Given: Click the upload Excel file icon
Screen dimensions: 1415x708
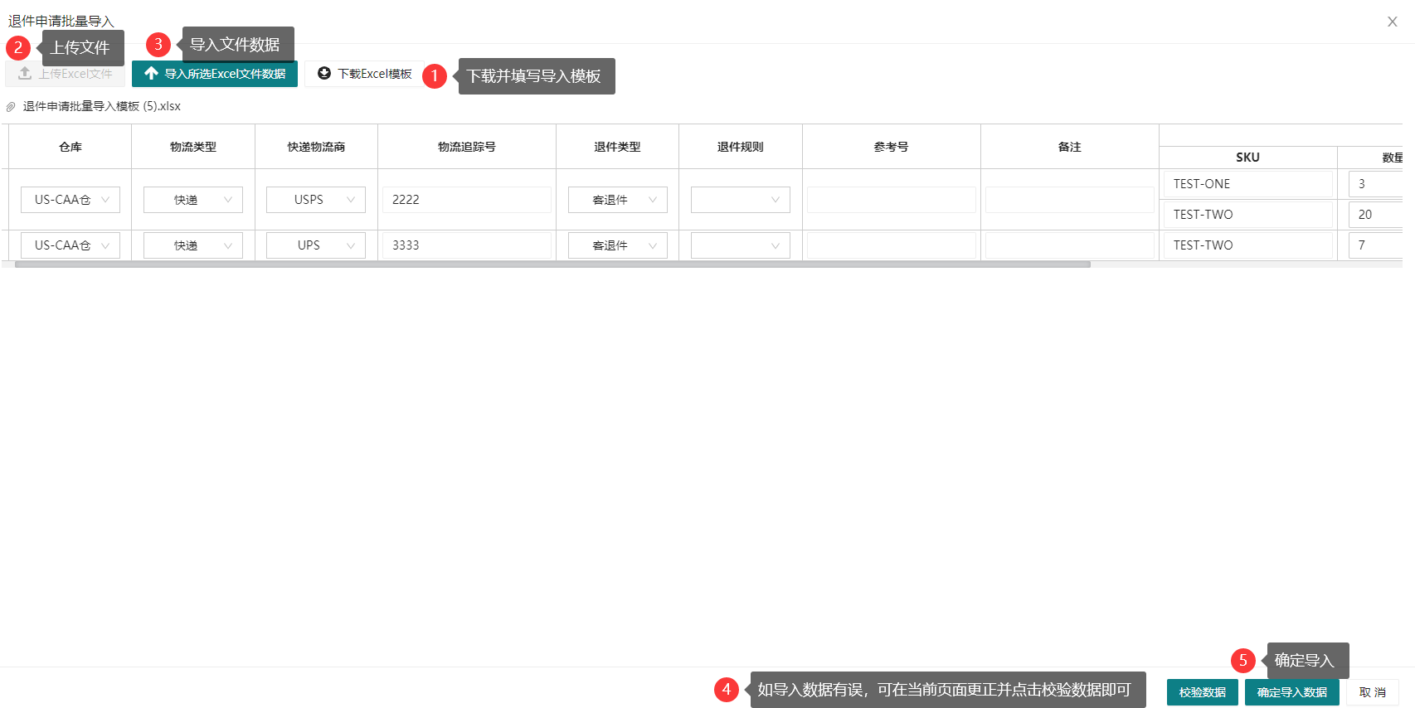Looking at the screenshot, I should (x=25, y=74).
